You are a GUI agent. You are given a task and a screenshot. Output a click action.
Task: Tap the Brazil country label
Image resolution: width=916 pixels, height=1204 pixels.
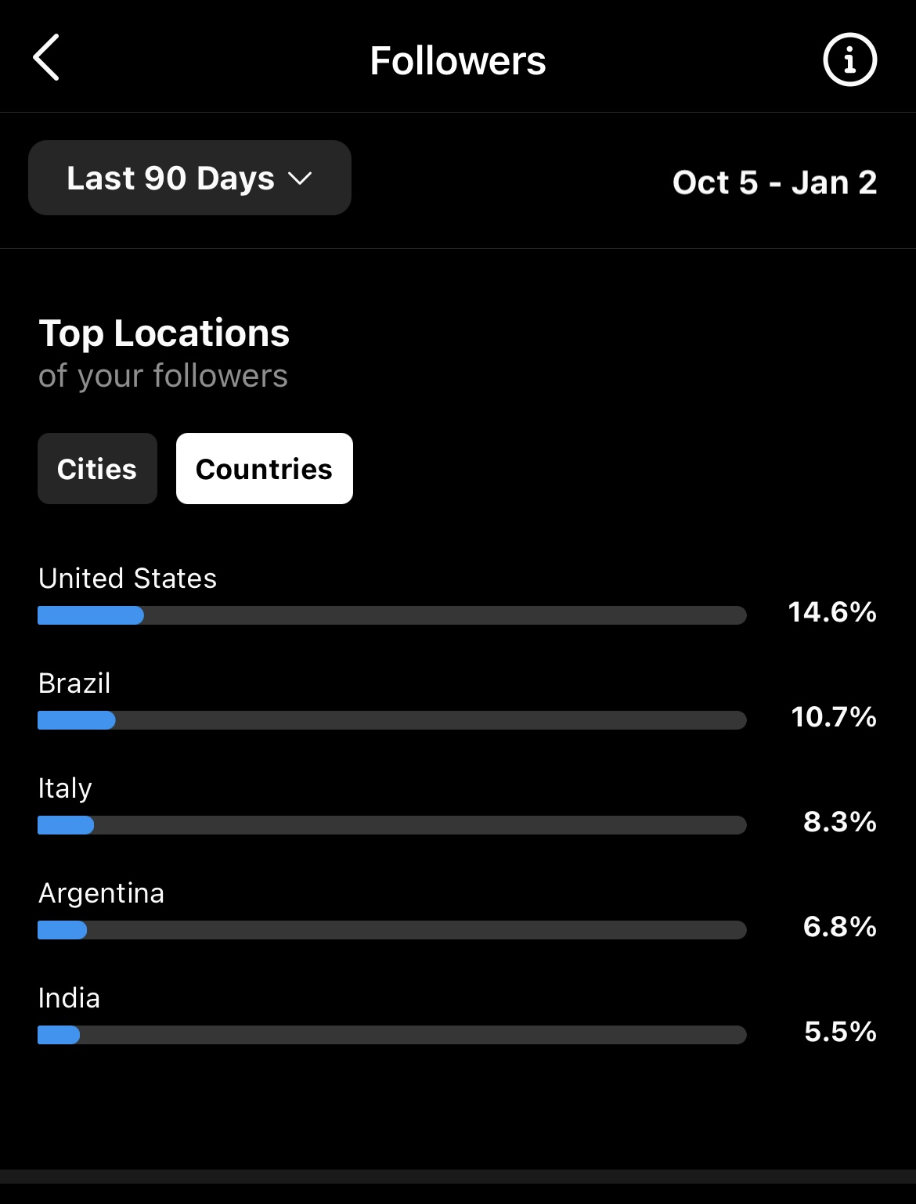tap(74, 683)
